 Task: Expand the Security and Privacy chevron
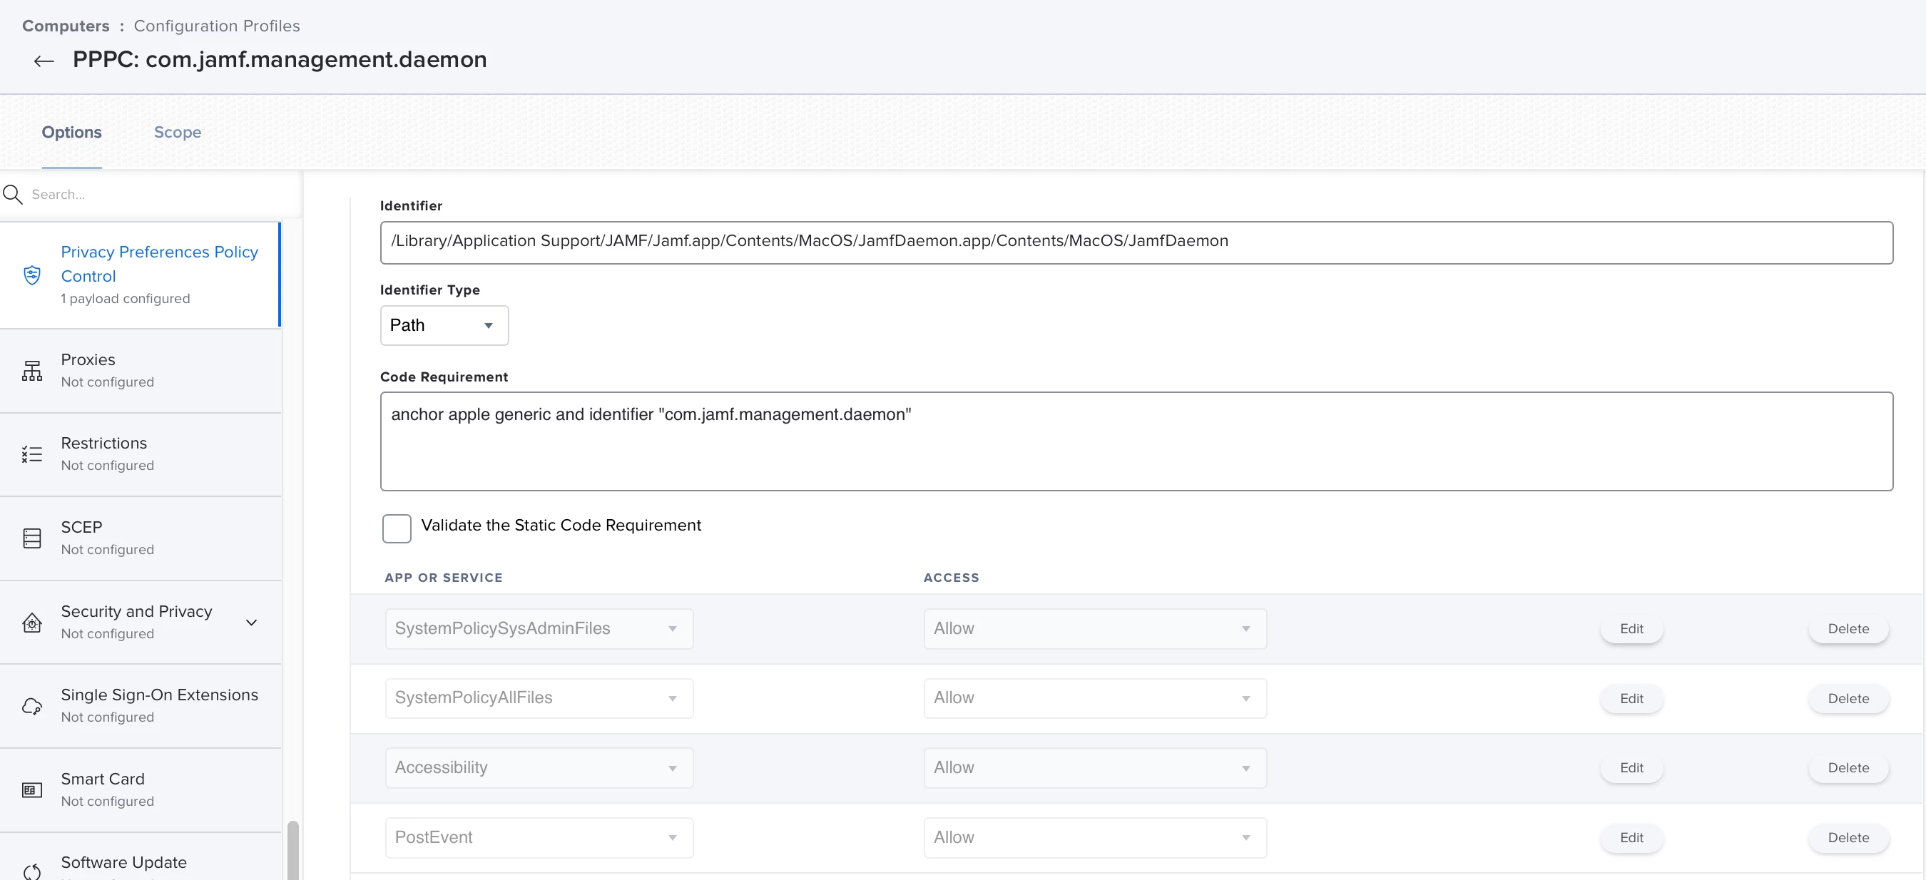tap(252, 622)
